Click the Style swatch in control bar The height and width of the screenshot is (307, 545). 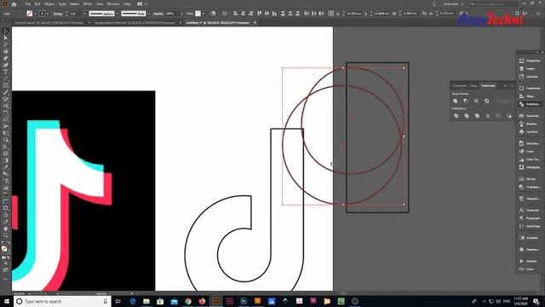[x=198, y=14]
